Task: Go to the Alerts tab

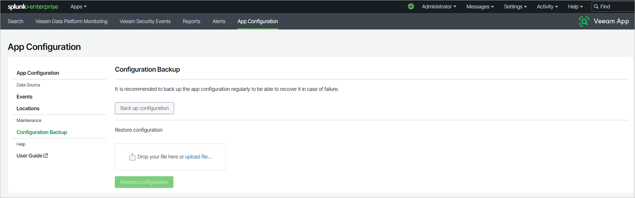Action: click(x=219, y=21)
